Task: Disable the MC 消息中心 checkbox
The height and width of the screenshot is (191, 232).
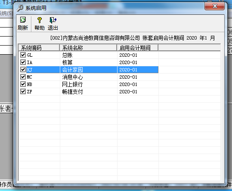Action: tap(23, 77)
